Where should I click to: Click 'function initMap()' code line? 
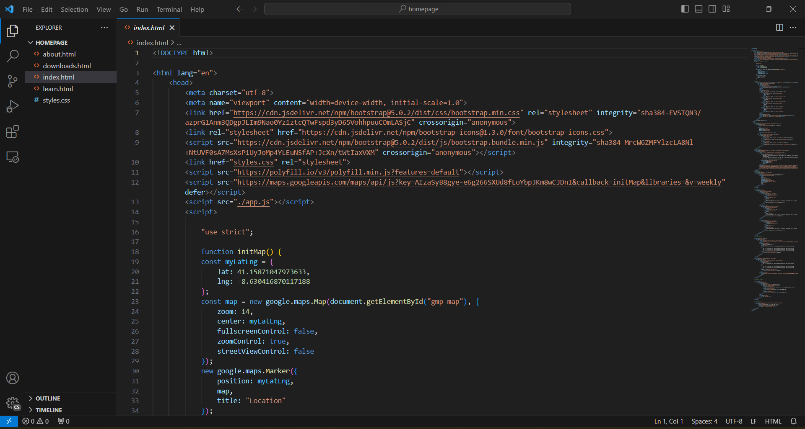pyautogui.click(x=241, y=252)
